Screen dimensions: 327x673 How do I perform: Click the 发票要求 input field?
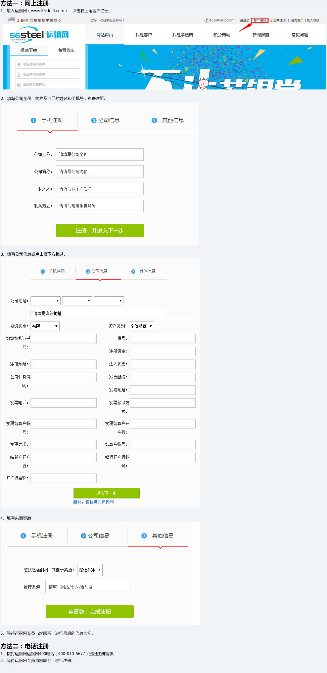coord(64,445)
